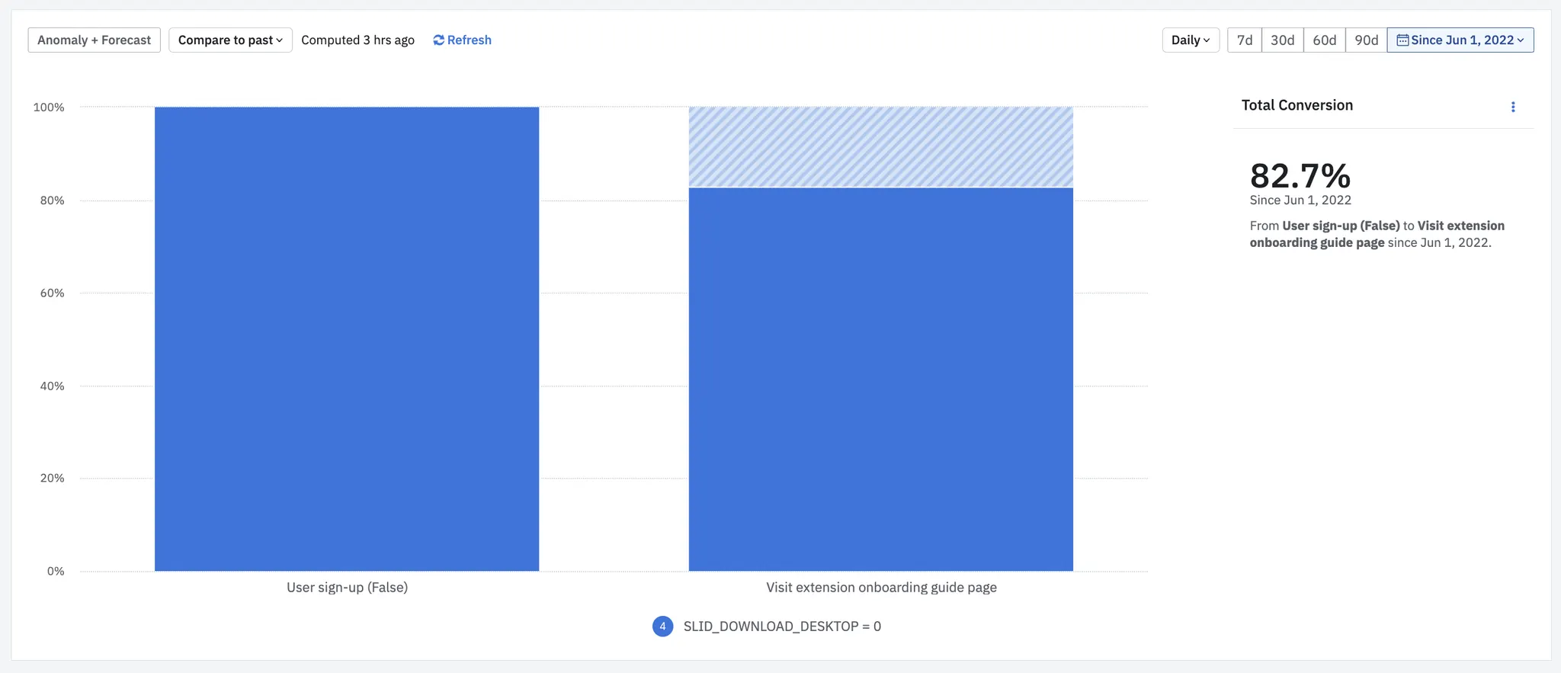
Task: Open the Compare to past dropdown
Action: tap(230, 40)
